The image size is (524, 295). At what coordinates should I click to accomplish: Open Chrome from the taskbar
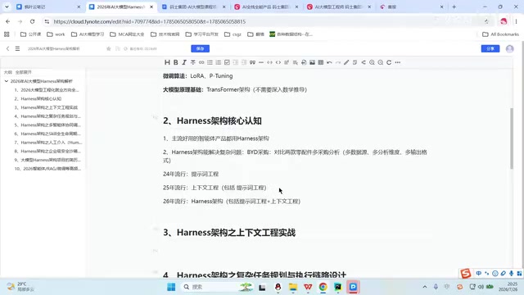coord(323,287)
